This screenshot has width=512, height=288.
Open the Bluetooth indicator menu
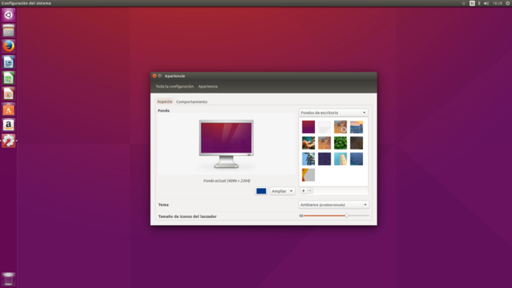click(479, 3)
